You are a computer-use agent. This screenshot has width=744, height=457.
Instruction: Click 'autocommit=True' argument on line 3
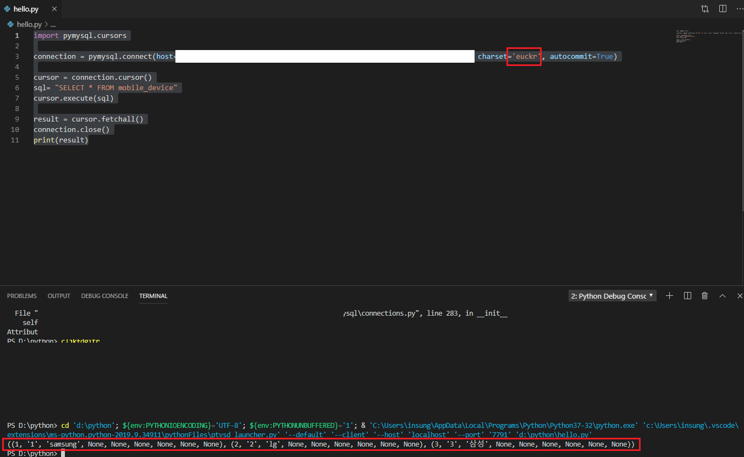(x=582, y=57)
